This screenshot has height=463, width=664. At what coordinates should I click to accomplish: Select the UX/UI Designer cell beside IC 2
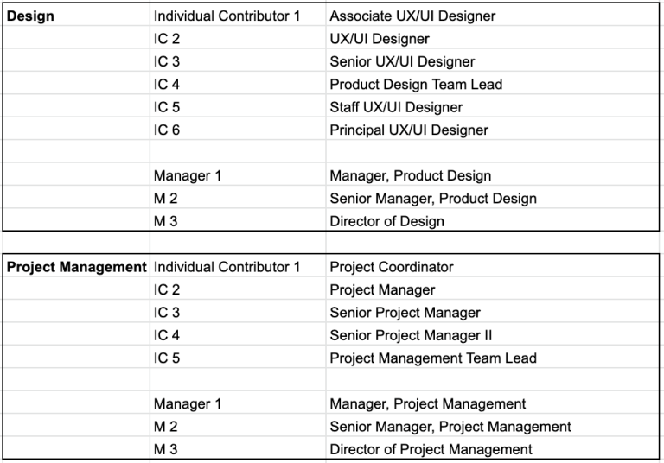(492, 39)
